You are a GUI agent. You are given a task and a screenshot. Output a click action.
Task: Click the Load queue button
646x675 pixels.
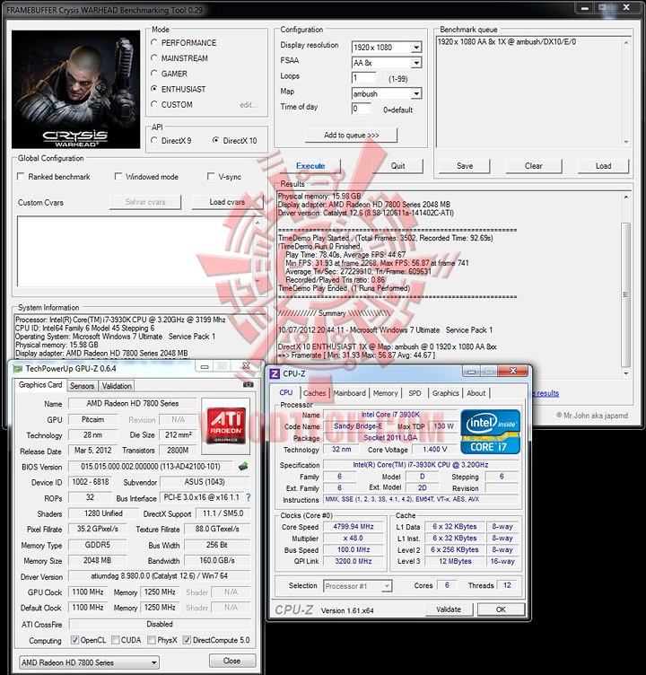coord(603,166)
